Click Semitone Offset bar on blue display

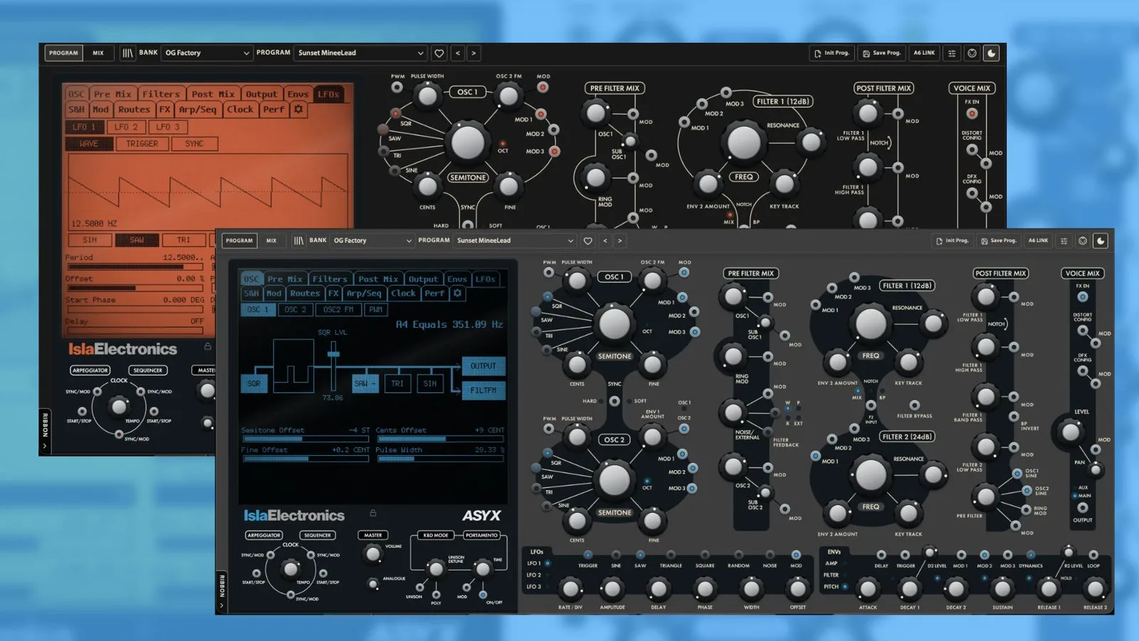pos(305,439)
